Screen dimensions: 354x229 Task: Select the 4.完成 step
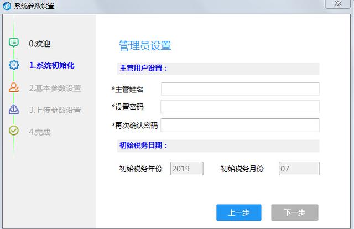[x=40, y=132]
